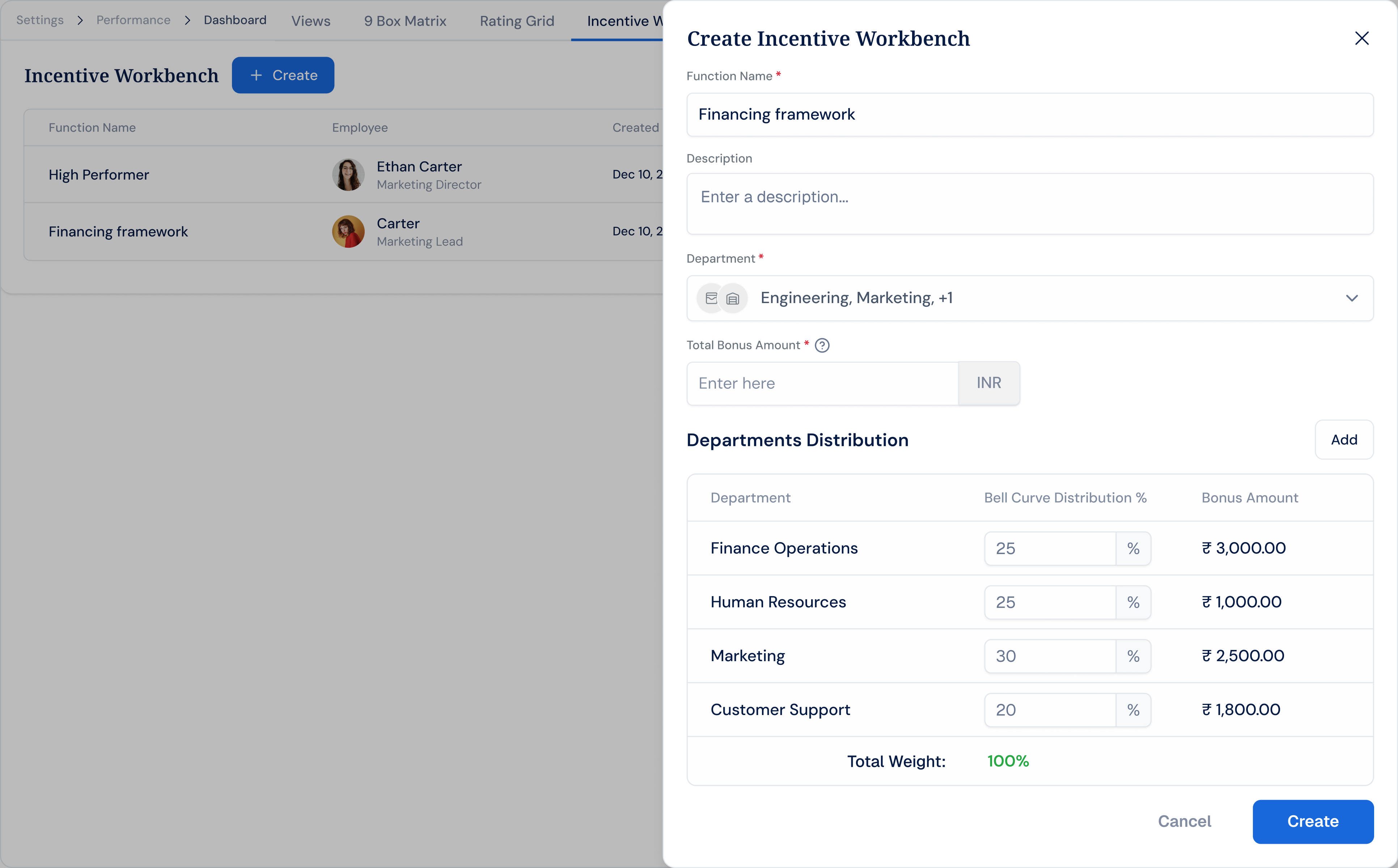Click the ₹ 1,000.00 bonus amount
The width and height of the screenshot is (1398, 868).
point(1241,602)
